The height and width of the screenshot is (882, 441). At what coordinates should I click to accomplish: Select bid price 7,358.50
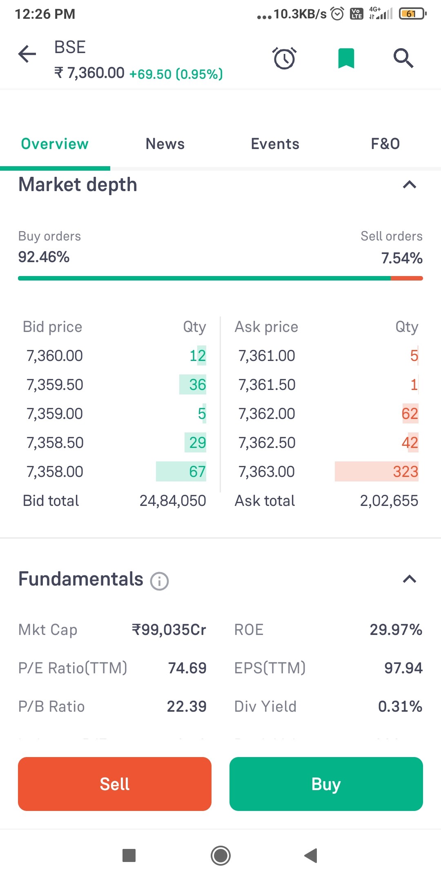(55, 443)
